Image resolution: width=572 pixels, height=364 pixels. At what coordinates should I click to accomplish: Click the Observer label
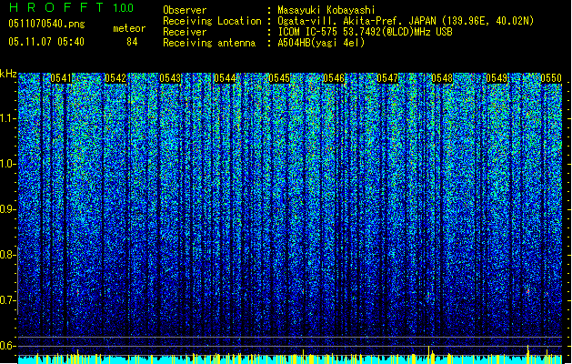pyautogui.click(x=185, y=10)
